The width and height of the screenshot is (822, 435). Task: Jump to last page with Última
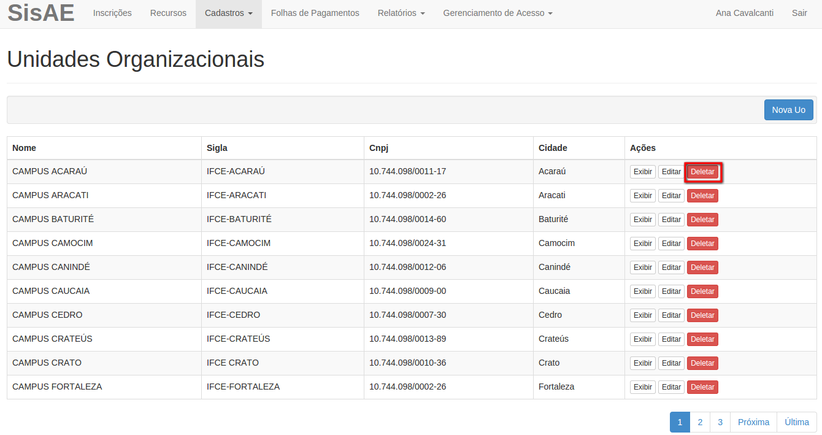[x=797, y=422]
